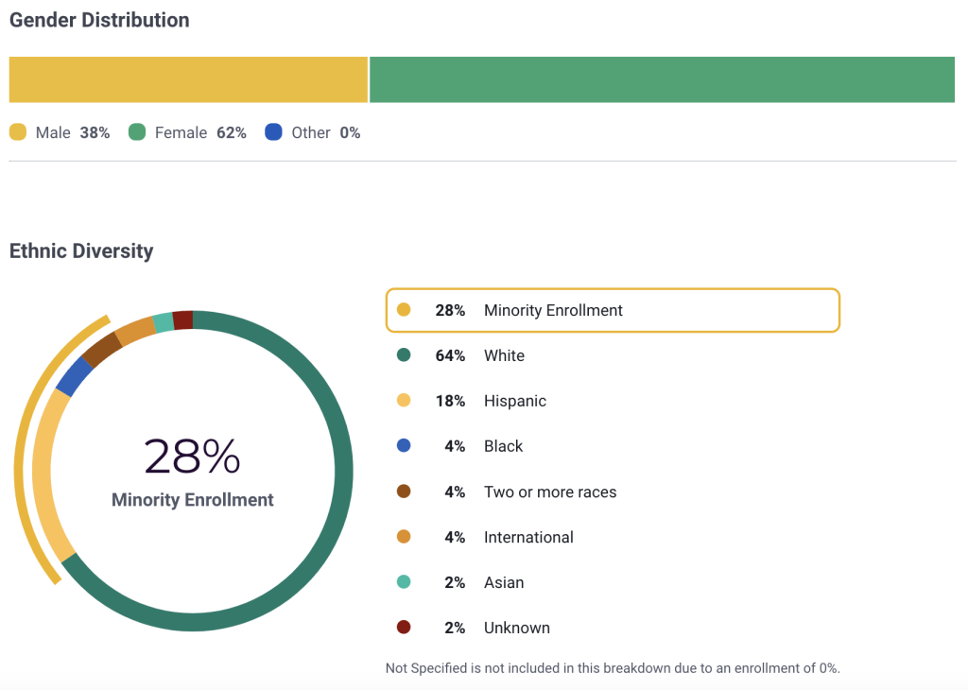Click the Gender Distribution heading
The height and width of the screenshot is (690, 968).
[x=99, y=20]
